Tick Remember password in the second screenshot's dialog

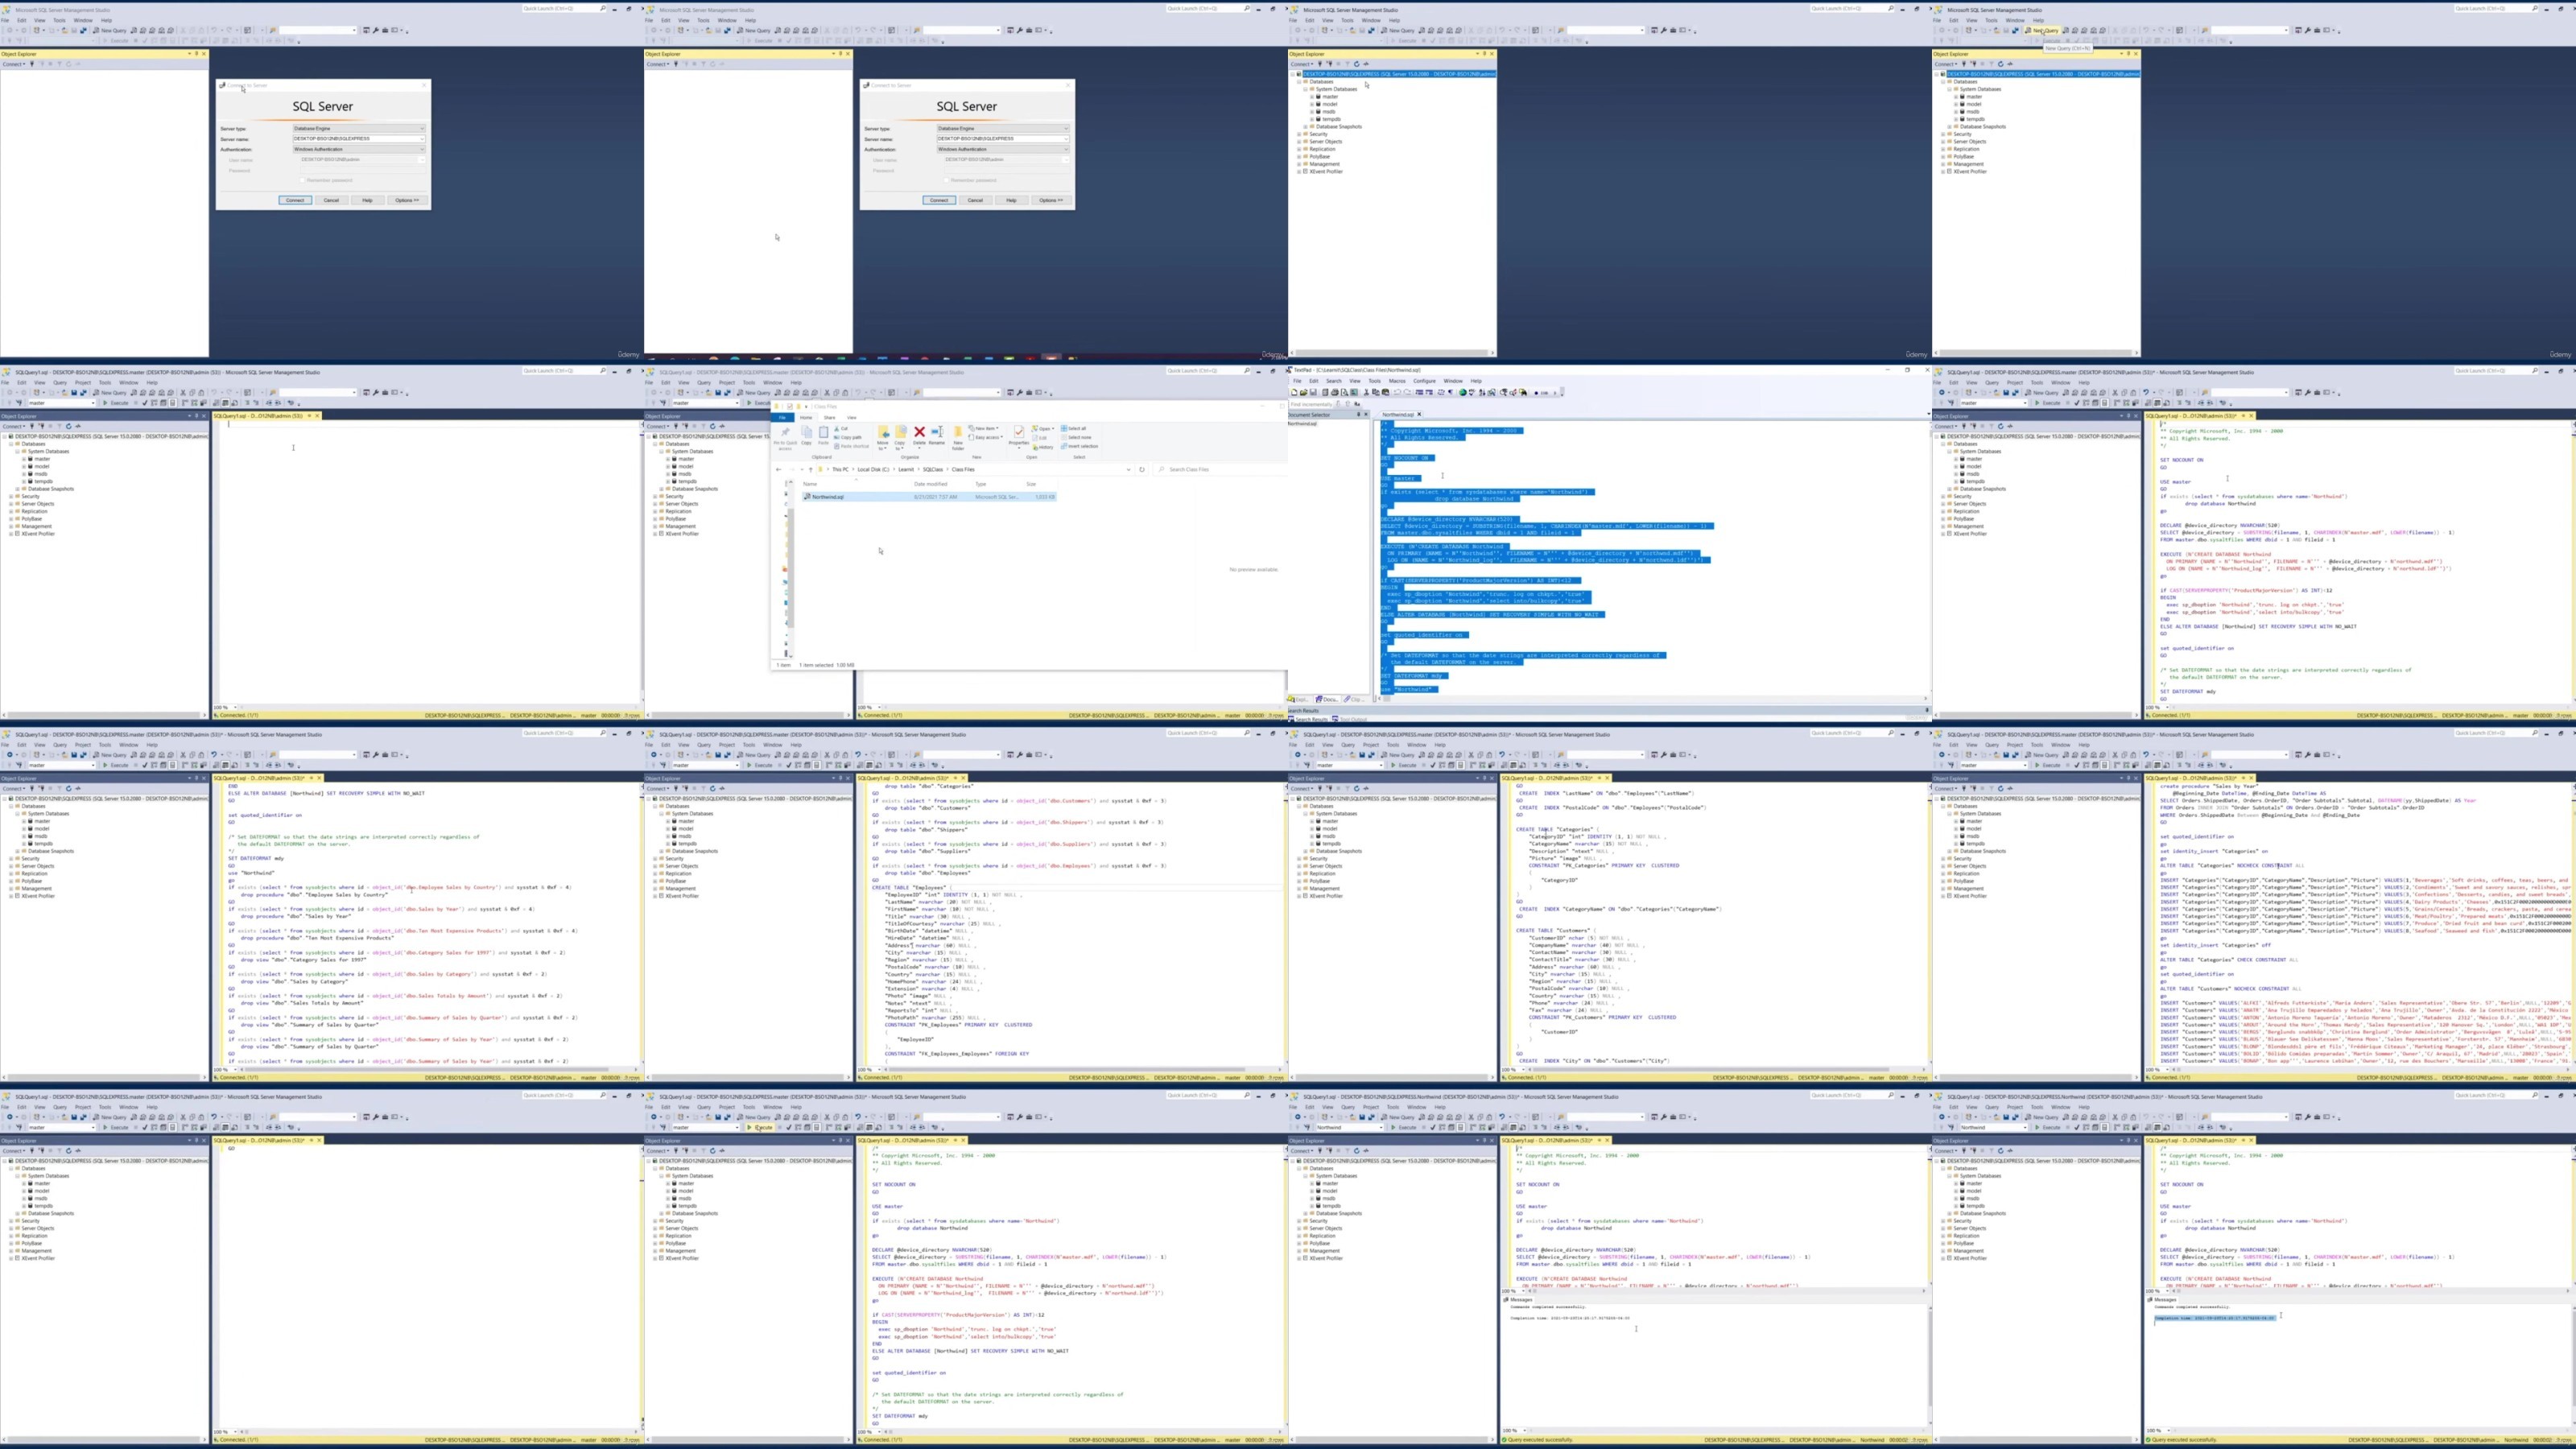(x=946, y=180)
